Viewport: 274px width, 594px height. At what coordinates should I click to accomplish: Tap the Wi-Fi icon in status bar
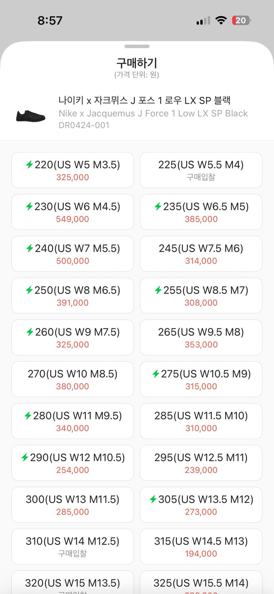pyautogui.click(x=221, y=21)
